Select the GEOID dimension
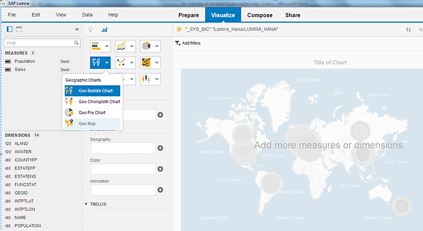Viewport: 423px width, 231px height. [21, 193]
